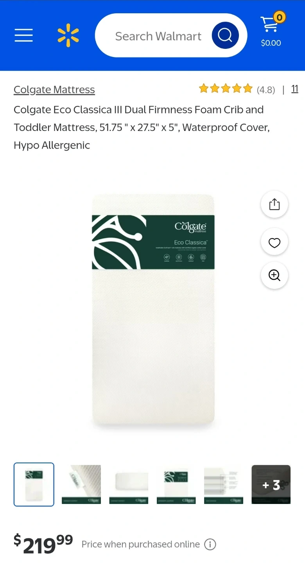Viewport: 305px width, 563px height.
Task: Add mattress to favorites with heart icon
Action: tap(274, 242)
